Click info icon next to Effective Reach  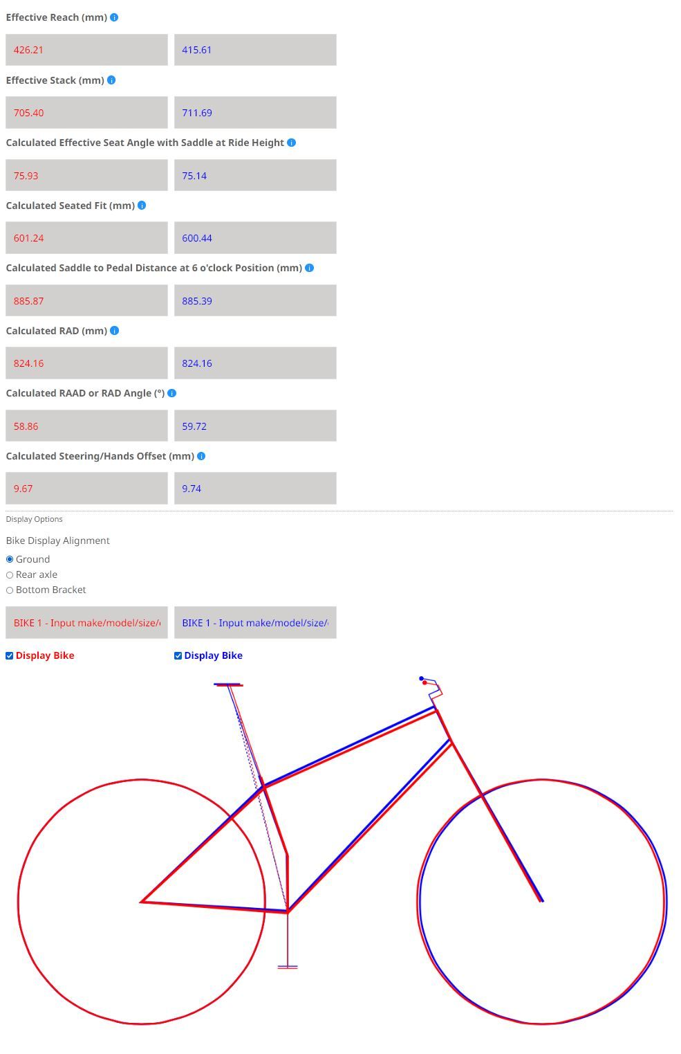point(114,17)
